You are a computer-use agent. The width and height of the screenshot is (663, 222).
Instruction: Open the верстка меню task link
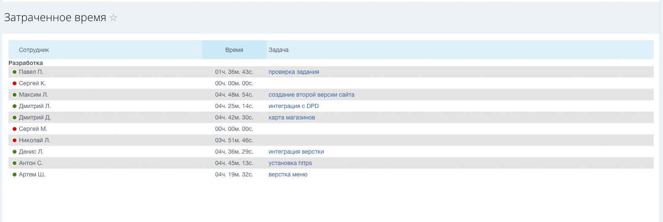click(x=288, y=175)
